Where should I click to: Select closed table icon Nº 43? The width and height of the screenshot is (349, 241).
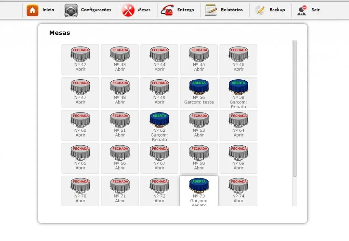(120, 54)
